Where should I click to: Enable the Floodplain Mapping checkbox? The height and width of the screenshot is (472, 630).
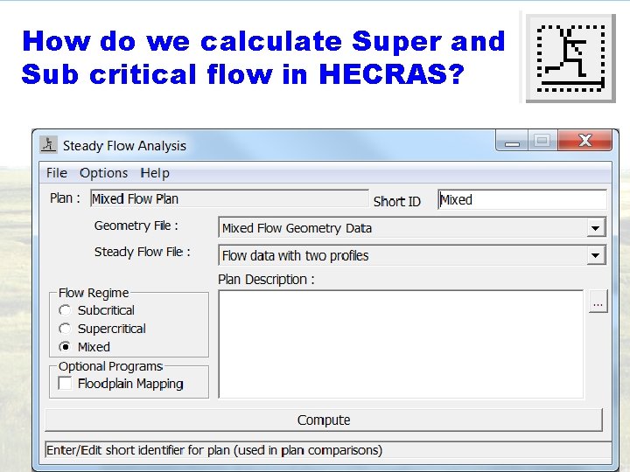(x=65, y=384)
